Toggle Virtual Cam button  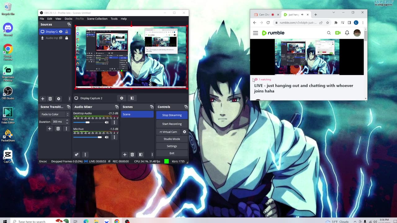tap(168, 132)
